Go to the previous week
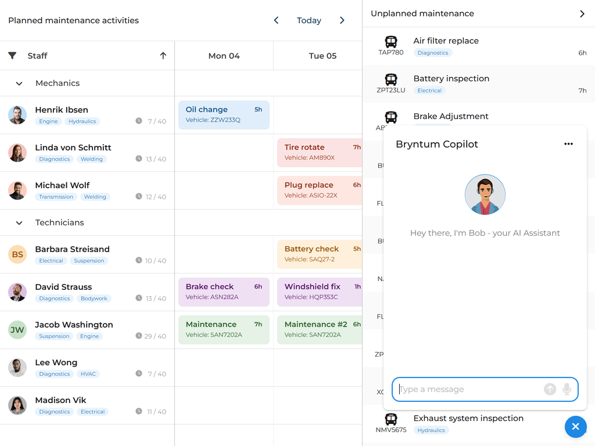Viewport: 595px width, 446px height. [277, 20]
